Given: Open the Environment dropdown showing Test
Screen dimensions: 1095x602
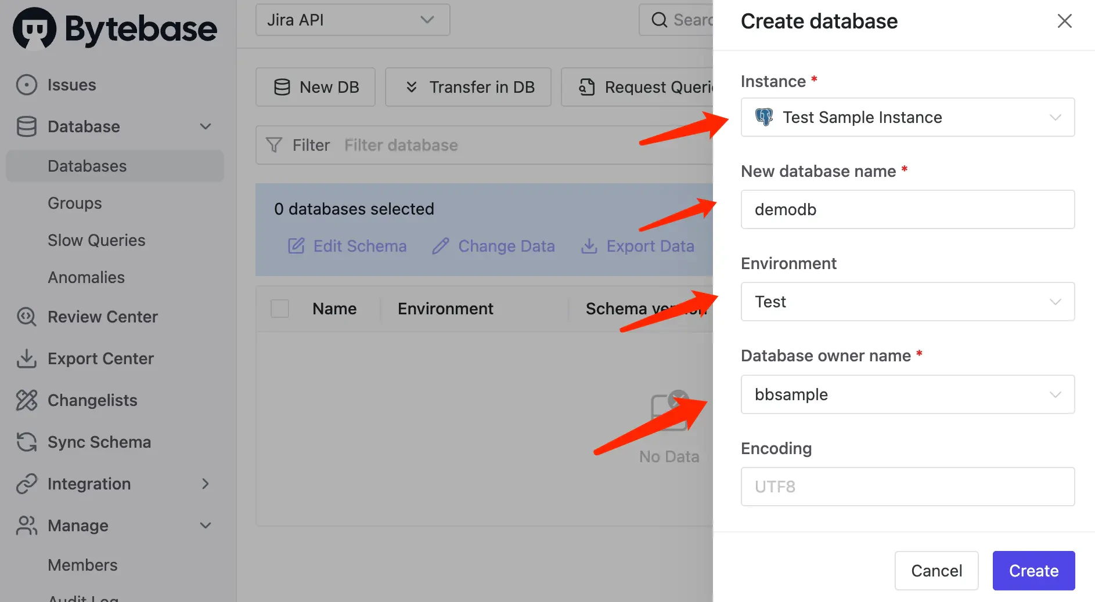Looking at the screenshot, I should point(907,302).
